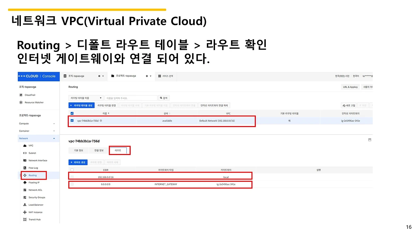Expand the Container menu section
This screenshot has width=417, height=234.
(54, 131)
